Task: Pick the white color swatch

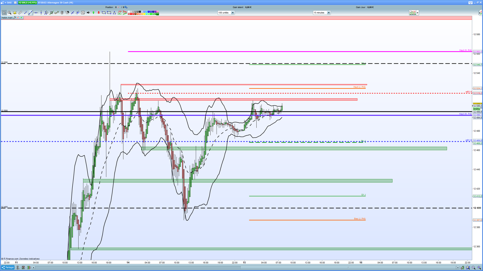Action: coord(129,12)
